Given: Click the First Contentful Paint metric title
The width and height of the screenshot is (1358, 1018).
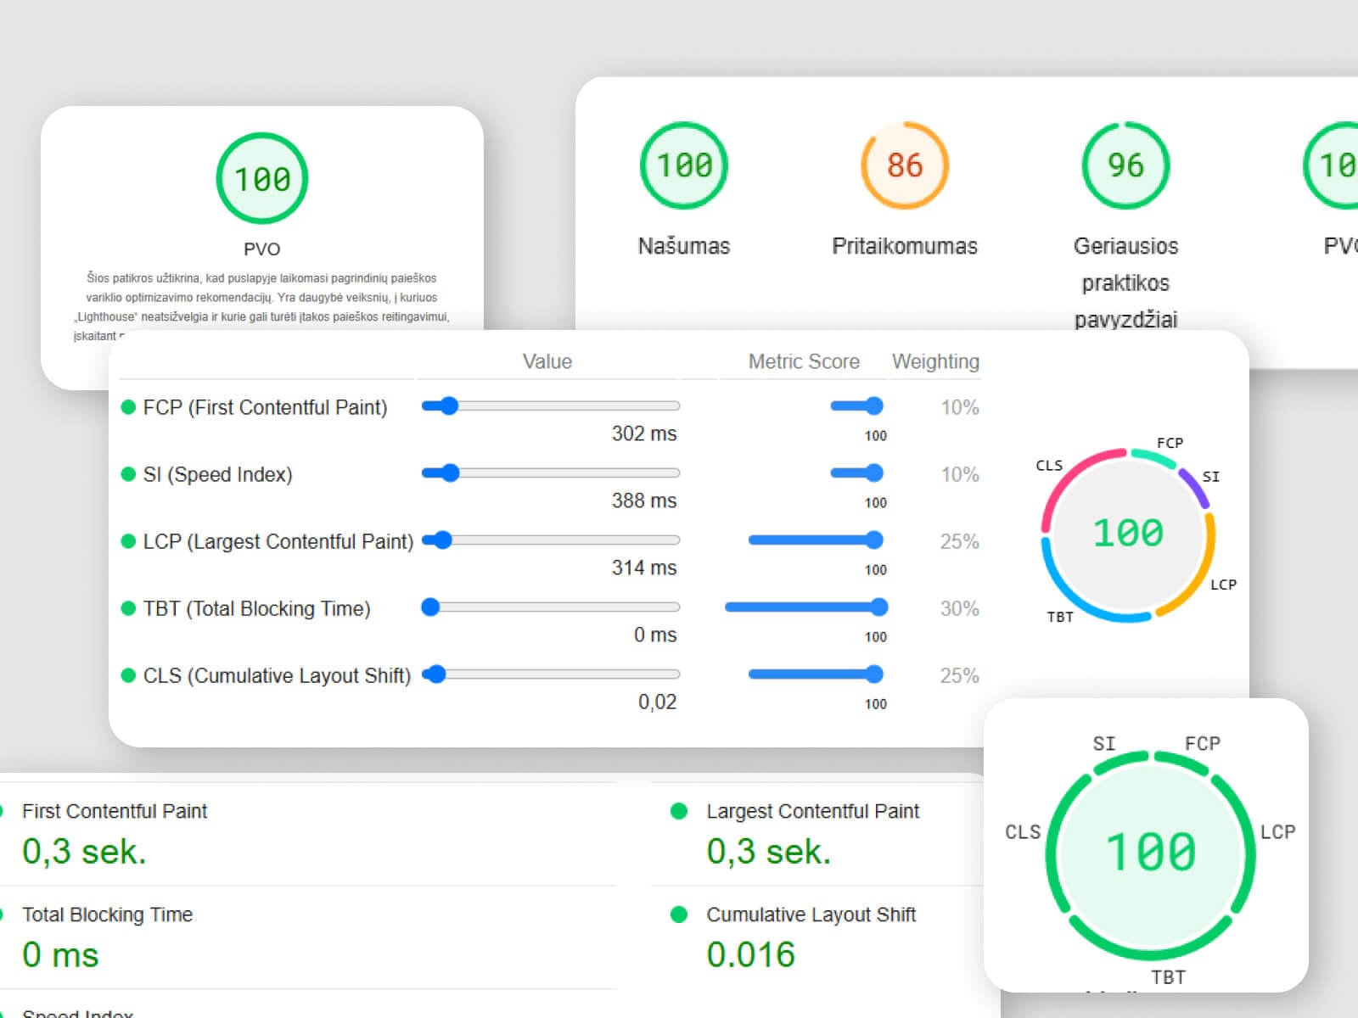Looking at the screenshot, I should (x=115, y=811).
